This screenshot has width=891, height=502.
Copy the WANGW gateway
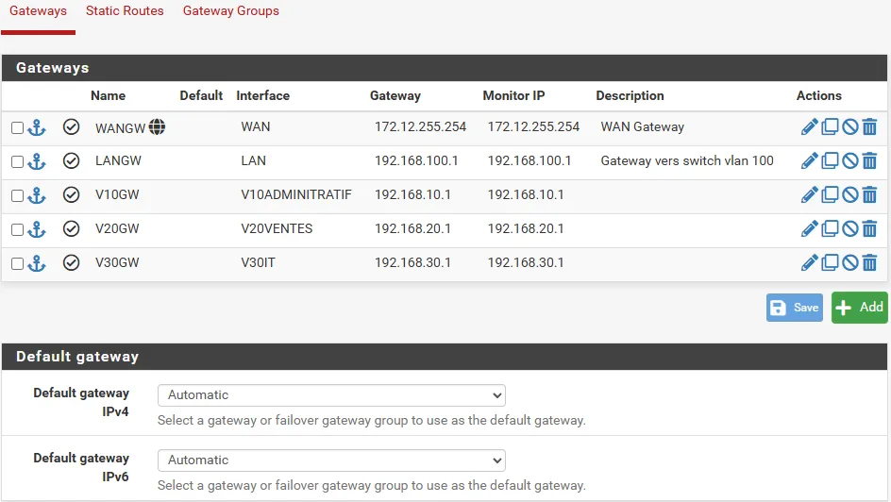tap(830, 126)
